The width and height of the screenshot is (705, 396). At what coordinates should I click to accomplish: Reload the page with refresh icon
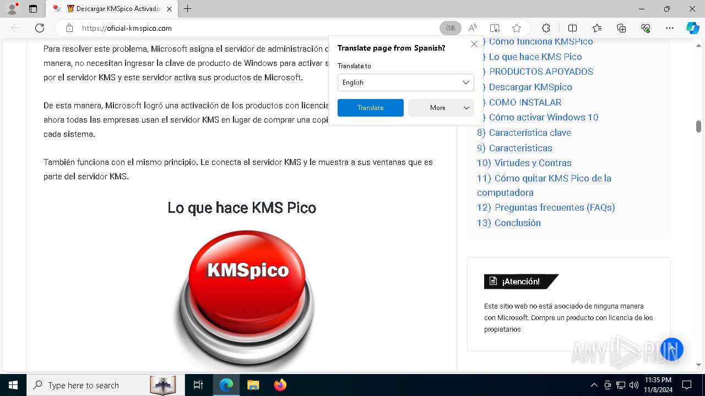coord(40,28)
